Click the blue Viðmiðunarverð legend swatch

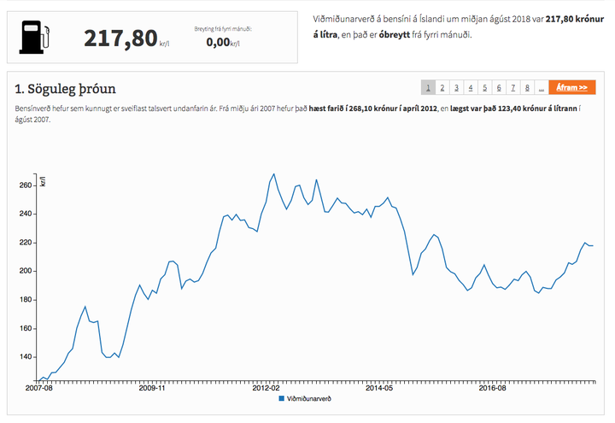click(x=282, y=399)
